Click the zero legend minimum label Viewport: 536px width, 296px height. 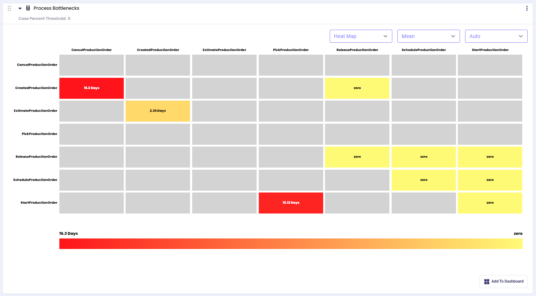click(518, 233)
